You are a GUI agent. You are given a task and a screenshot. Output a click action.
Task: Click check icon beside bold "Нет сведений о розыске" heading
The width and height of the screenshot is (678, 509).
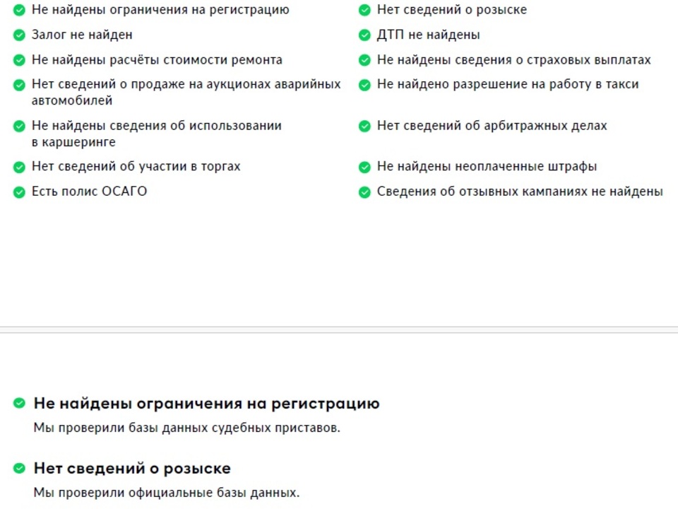point(19,469)
